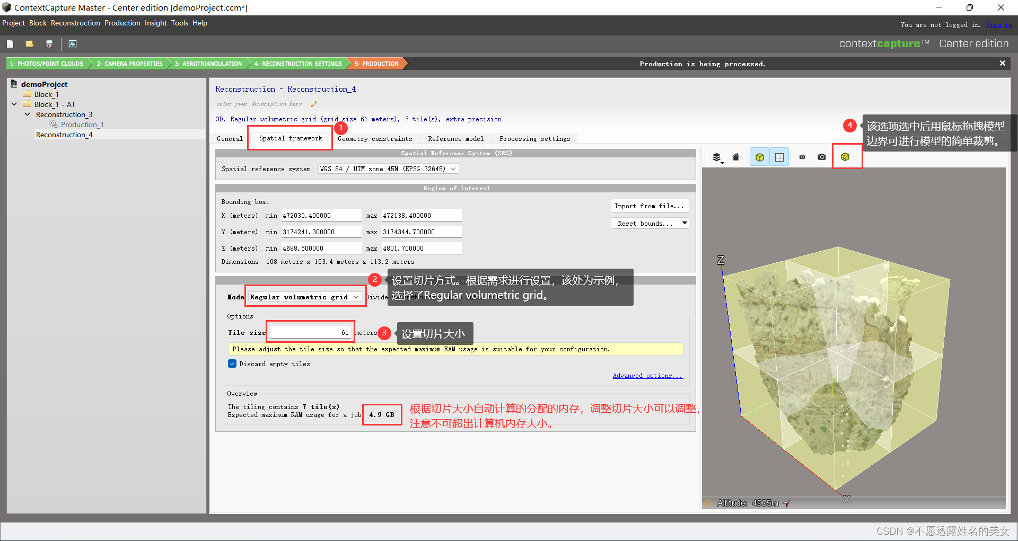
Task: Open the Production menu
Action: [x=122, y=23]
